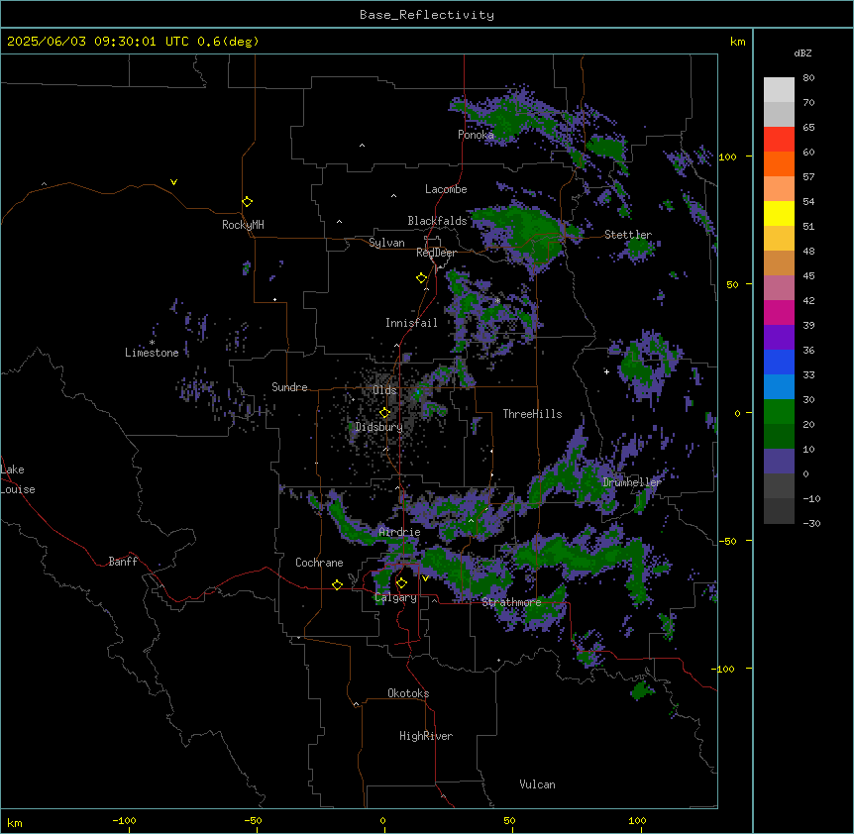Image resolution: width=854 pixels, height=834 pixels.
Task: Click the ThreeHills city label
Action: [x=532, y=414]
